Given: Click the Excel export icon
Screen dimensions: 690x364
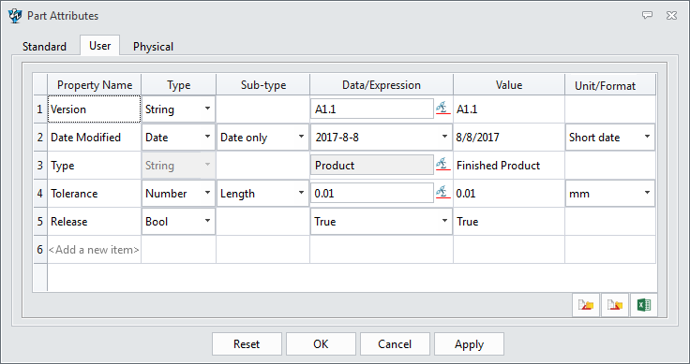Looking at the screenshot, I should click(x=644, y=305).
